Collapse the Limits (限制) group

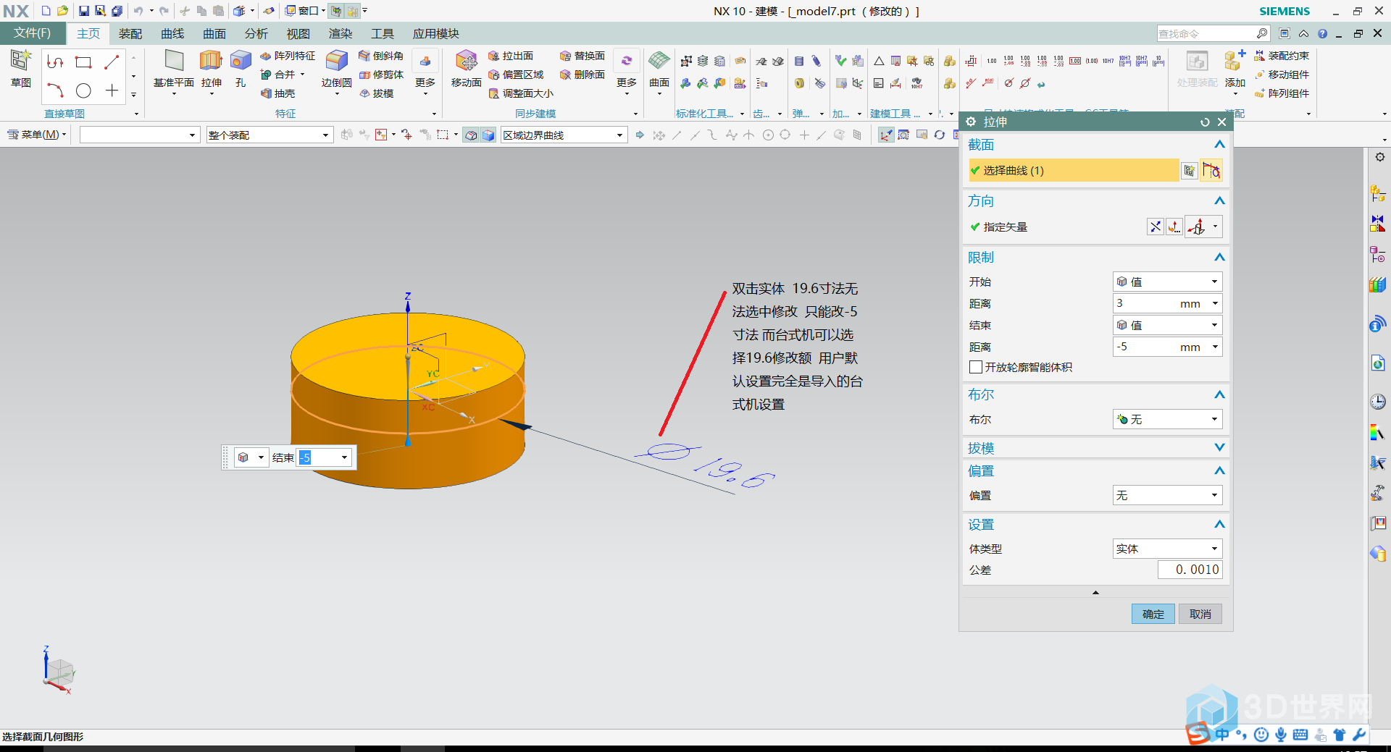pyautogui.click(x=1219, y=258)
